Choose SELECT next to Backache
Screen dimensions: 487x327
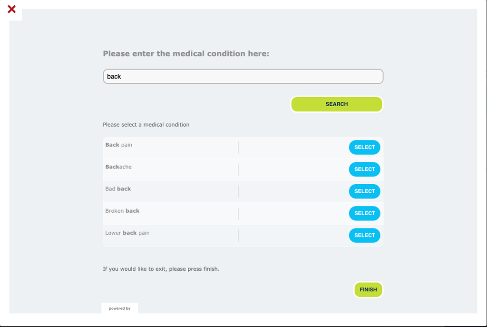point(364,169)
